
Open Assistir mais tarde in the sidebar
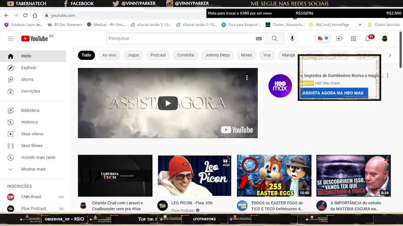[x=33, y=158]
